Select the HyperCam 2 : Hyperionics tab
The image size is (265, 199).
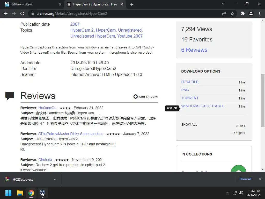click(95, 4)
